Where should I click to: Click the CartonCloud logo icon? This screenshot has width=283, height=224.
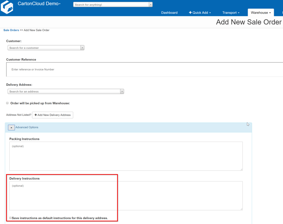(7, 7)
